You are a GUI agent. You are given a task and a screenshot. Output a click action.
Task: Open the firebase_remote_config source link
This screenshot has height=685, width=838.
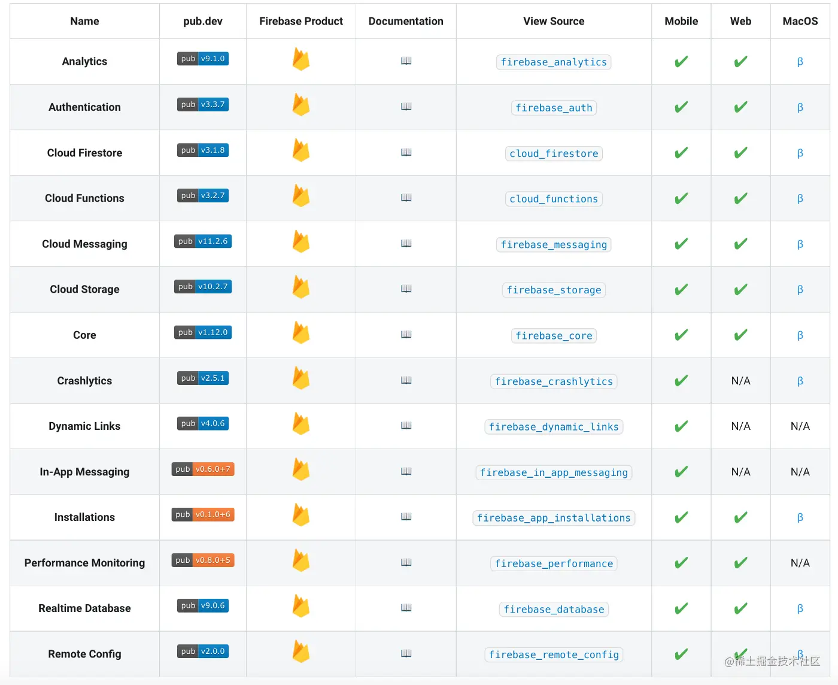pyautogui.click(x=554, y=655)
